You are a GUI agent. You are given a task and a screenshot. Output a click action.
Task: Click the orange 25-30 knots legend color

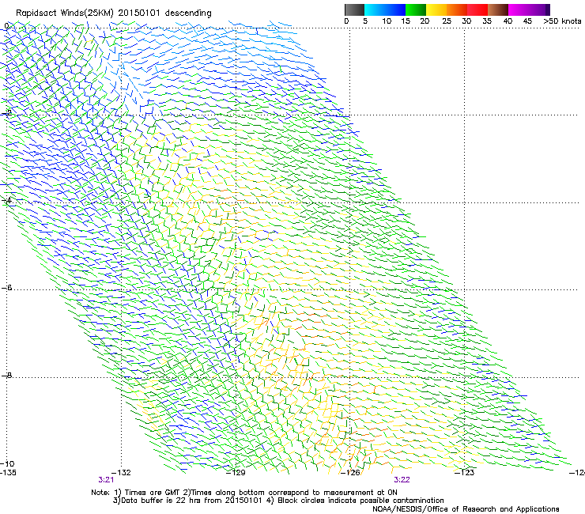457,9
